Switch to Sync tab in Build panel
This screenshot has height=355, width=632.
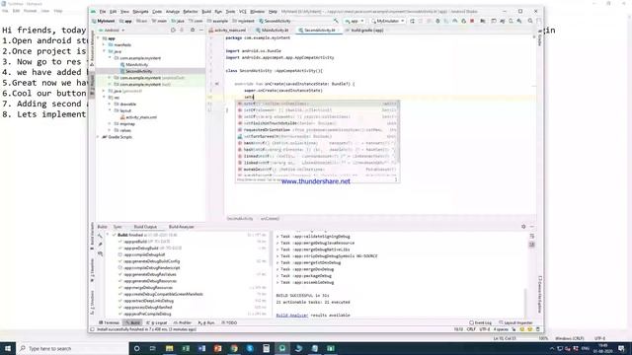[118, 227]
